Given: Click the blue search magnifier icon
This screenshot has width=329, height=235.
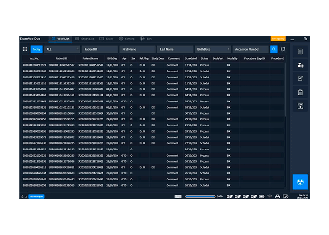Looking at the screenshot, I should pyautogui.click(x=274, y=49).
